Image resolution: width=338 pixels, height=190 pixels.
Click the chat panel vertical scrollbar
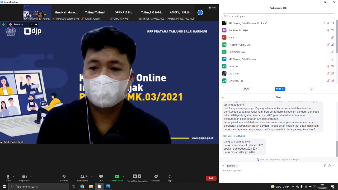336,148
